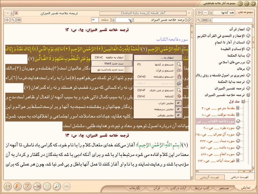Open the volume ج۱ dropdown arrow
258x194 pixels.
click(x=113, y=20)
